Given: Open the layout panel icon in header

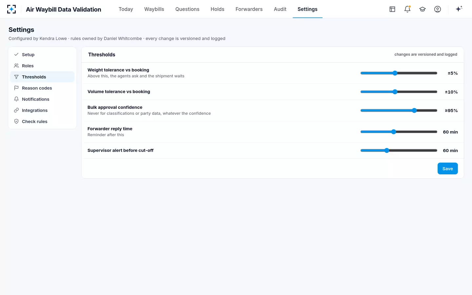Looking at the screenshot, I should click(392, 9).
